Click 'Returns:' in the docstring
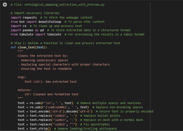183x131 pixels. tap(25, 90)
